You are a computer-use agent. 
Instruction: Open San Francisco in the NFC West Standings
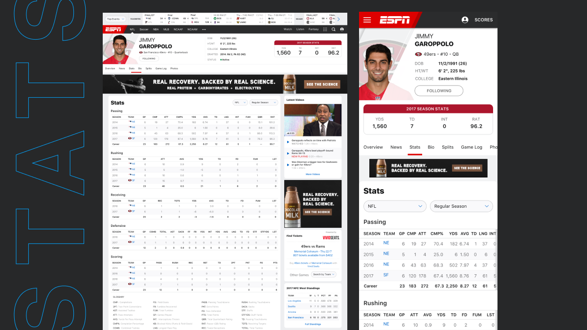coord(295,317)
